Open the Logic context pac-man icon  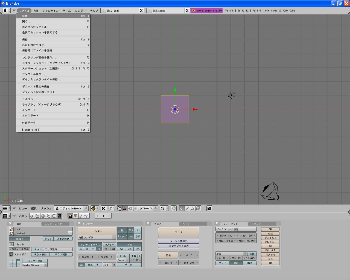pyautogui.click(x=32, y=216)
